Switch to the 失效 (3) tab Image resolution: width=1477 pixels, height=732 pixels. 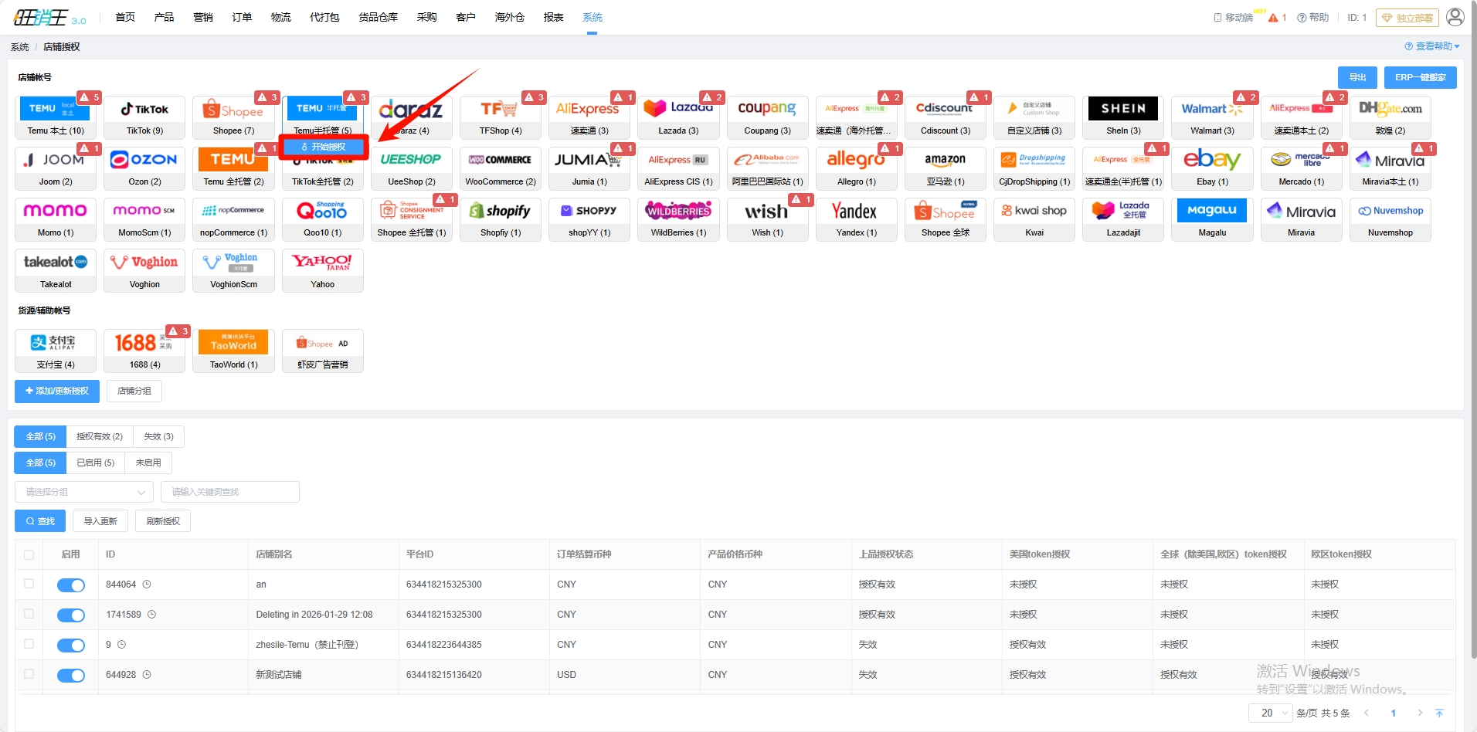coord(158,436)
